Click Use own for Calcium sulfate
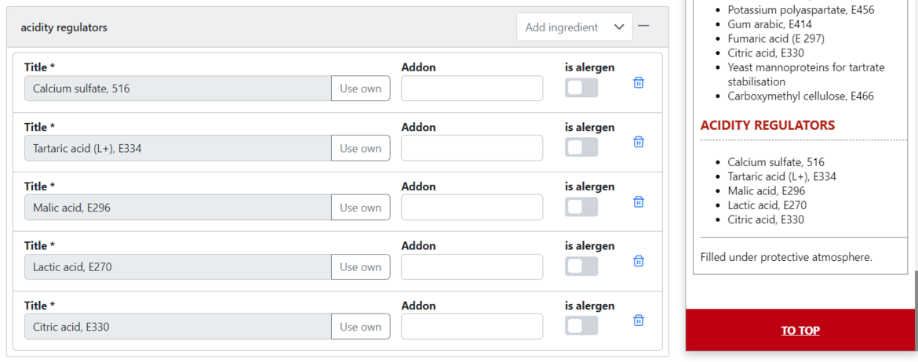The height and width of the screenshot is (362, 918). tap(360, 89)
